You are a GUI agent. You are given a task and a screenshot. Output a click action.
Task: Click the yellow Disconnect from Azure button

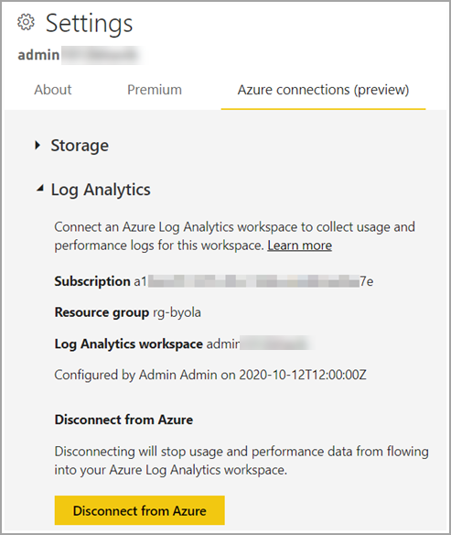pos(140,510)
